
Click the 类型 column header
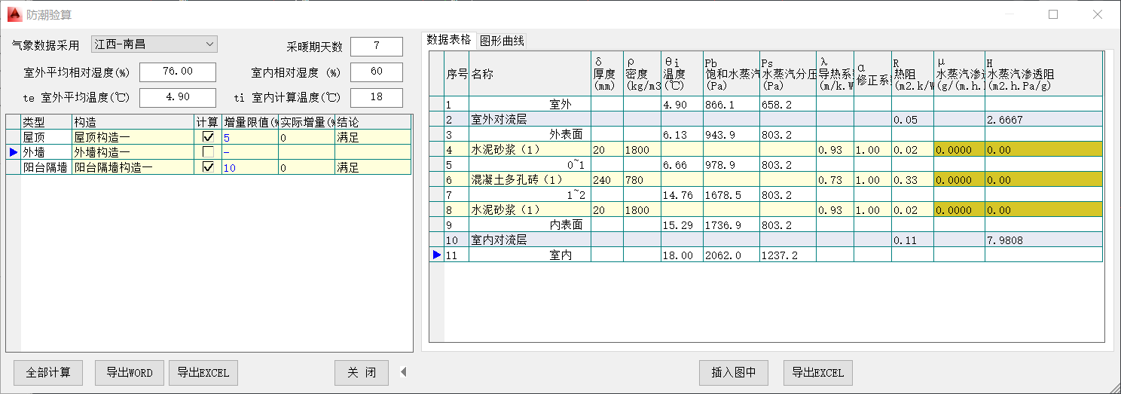pyautogui.click(x=46, y=122)
